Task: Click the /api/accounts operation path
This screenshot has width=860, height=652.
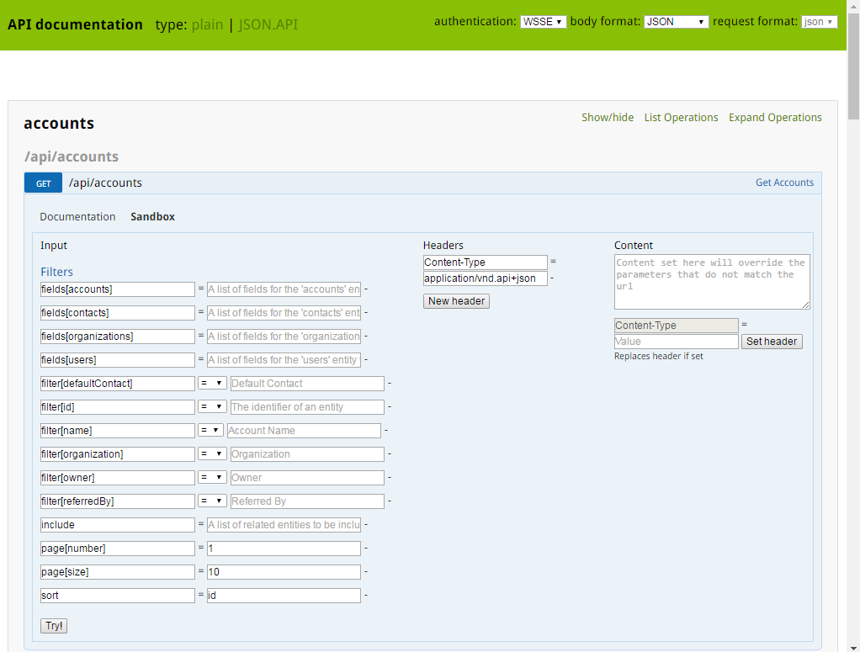Action: click(105, 183)
